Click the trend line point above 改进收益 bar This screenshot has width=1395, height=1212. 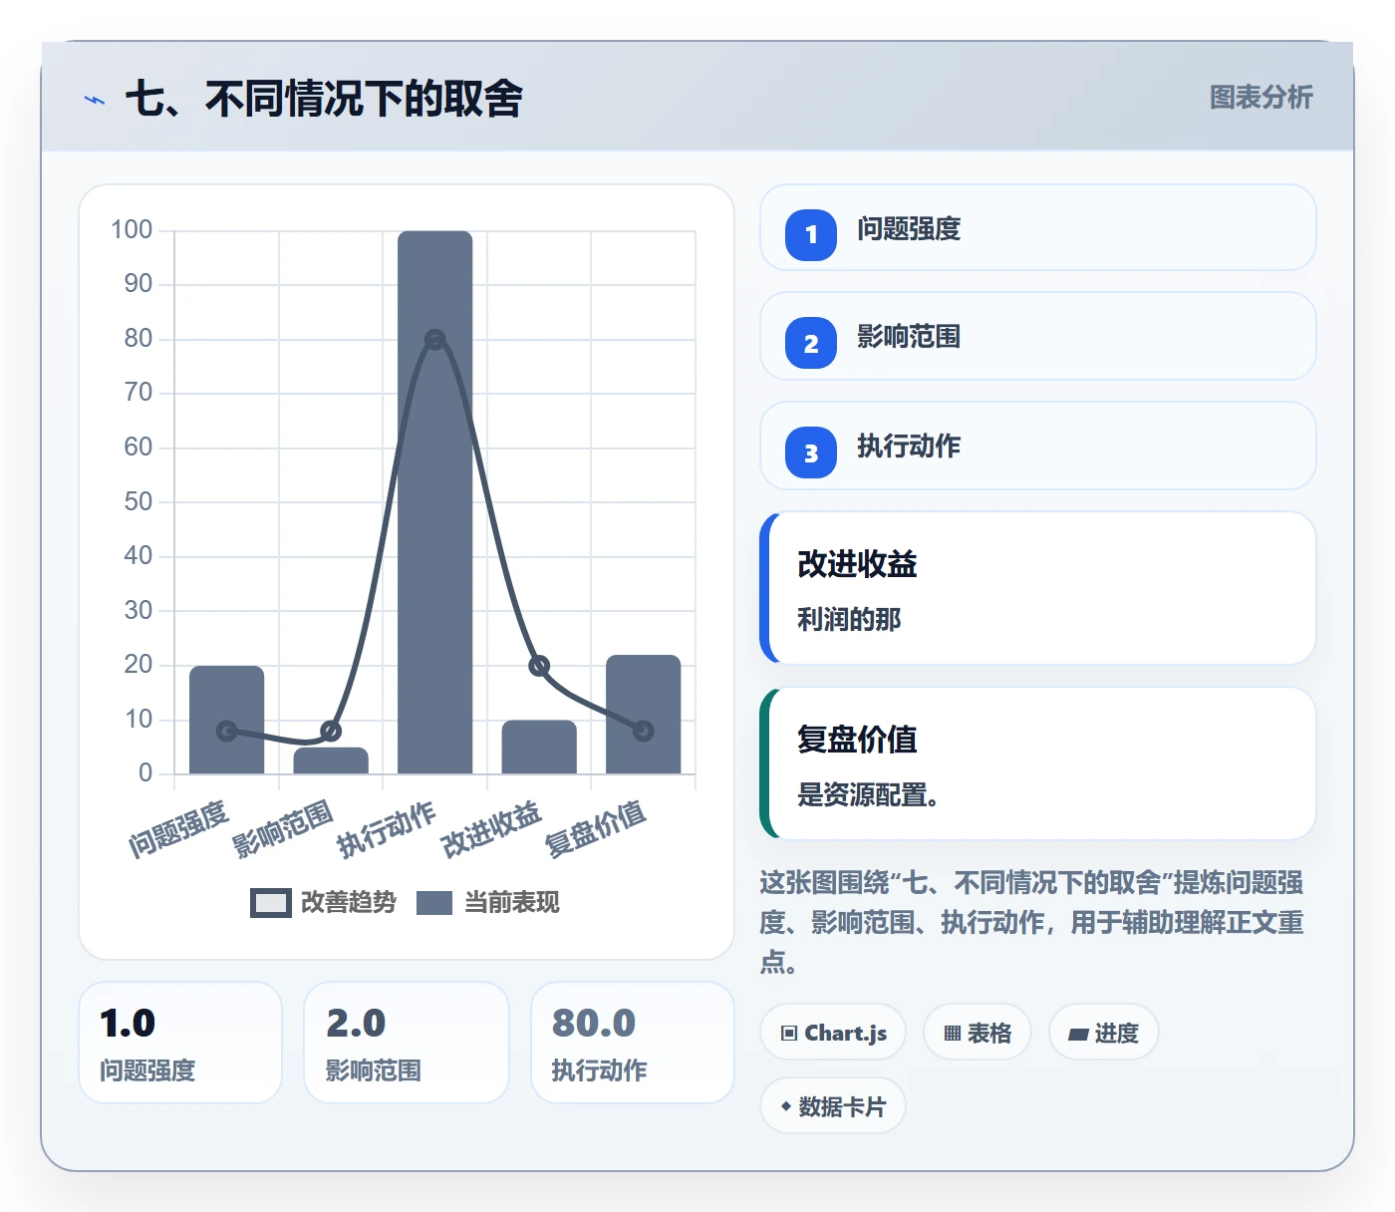pos(539,666)
